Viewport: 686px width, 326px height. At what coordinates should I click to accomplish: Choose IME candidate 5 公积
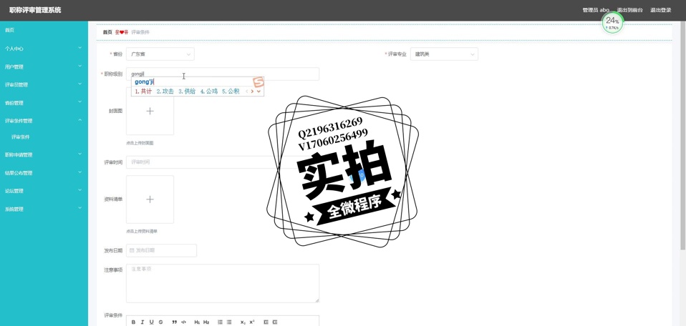[231, 92]
